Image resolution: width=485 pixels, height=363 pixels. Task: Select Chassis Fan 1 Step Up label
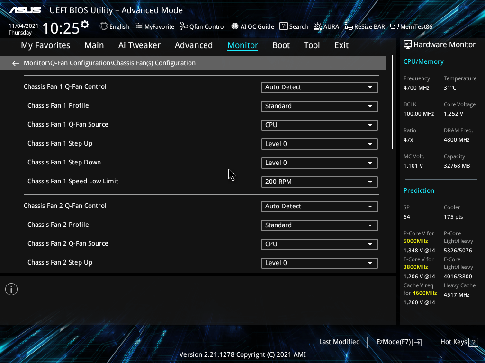(60, 144)
